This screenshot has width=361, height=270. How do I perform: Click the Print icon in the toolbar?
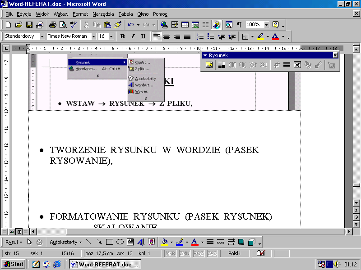point(52,25)
